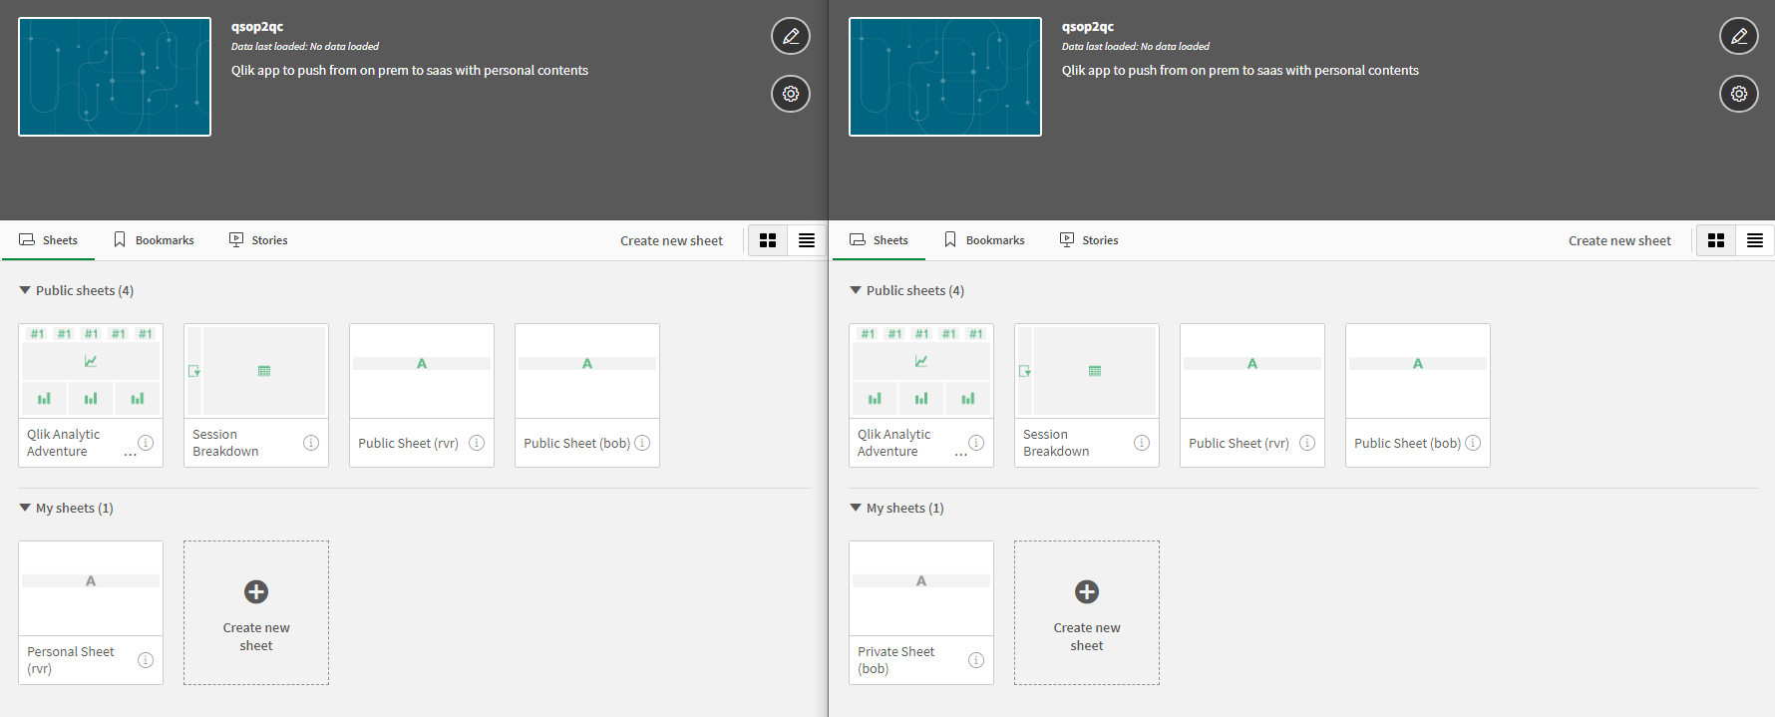Viewport: 1775px width, 717px height.
Task: Open Personal Sheet (rvr) thumbnail
Action: click(x=91, y=588)
